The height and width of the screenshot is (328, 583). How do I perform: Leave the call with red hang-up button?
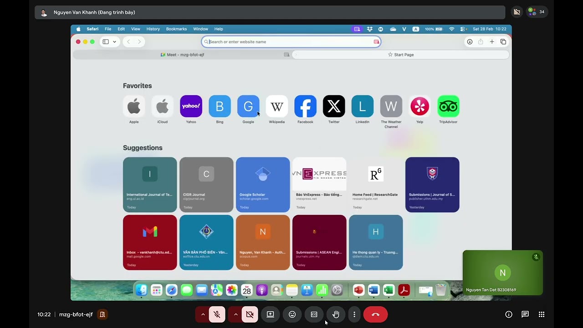click(x=375, y=314)
